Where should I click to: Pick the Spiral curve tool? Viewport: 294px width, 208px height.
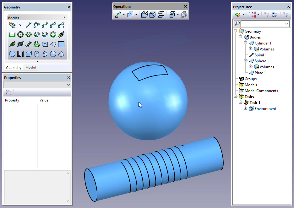37,44
